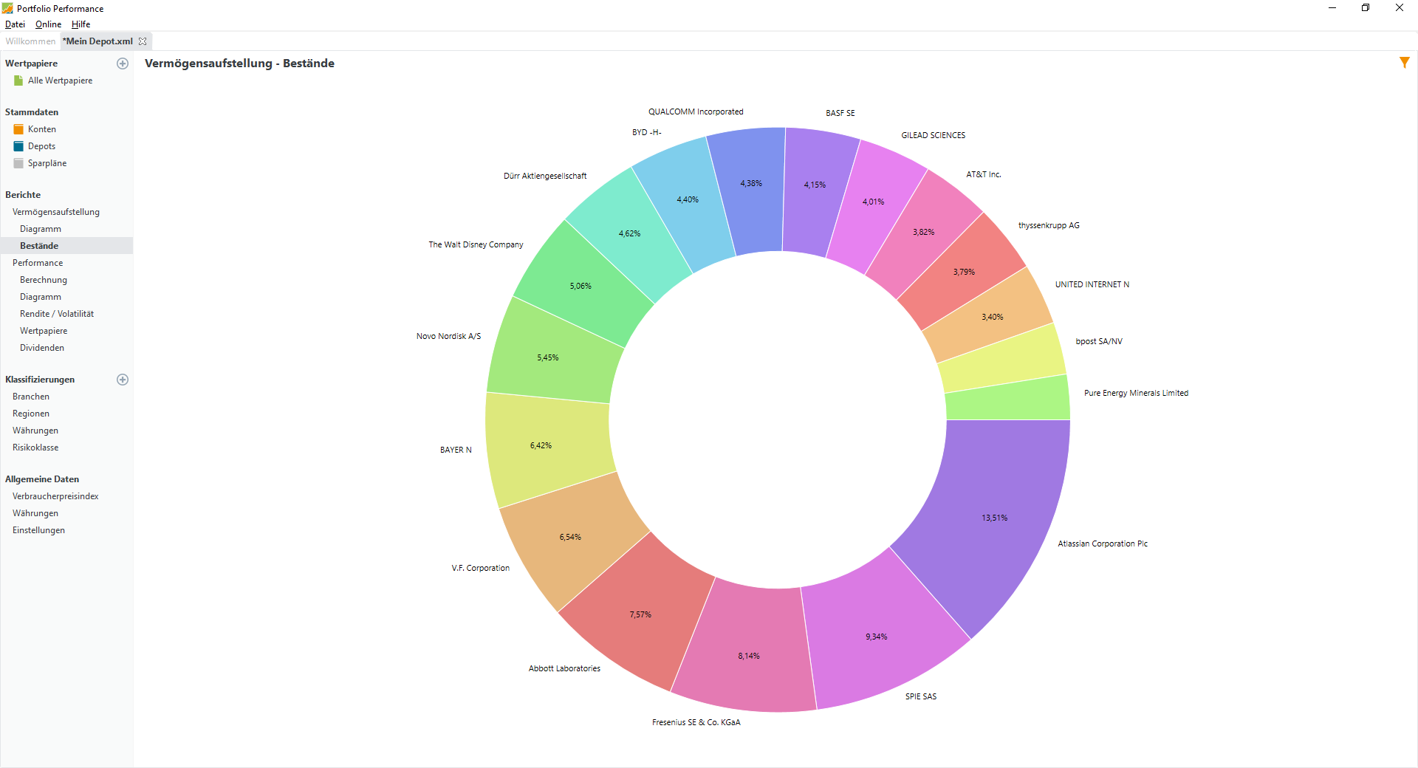
Task: Open Verbraucherpreisindex
Action: pyautogui.click(x=55, y=496)
